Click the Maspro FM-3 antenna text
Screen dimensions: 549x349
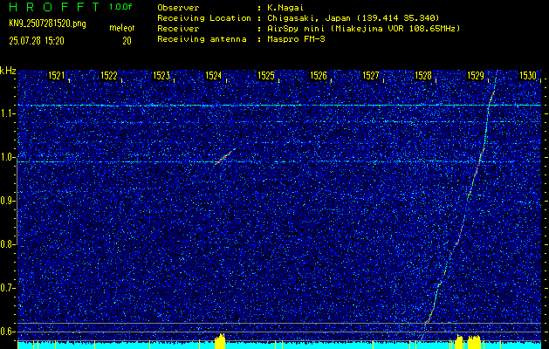pos(296,39)
